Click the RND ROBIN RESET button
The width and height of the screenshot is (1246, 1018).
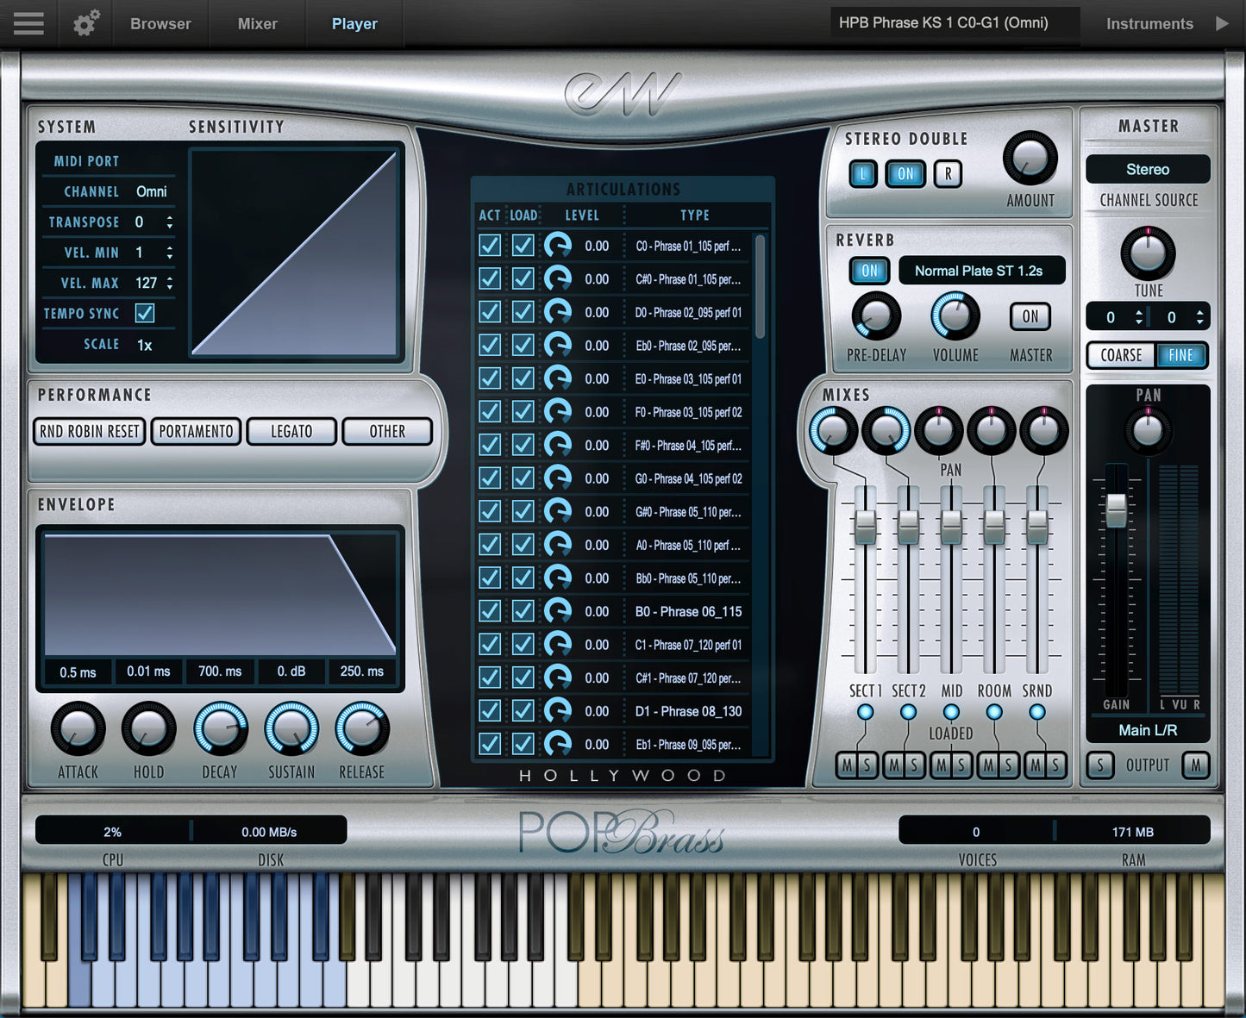pos(90,431)
